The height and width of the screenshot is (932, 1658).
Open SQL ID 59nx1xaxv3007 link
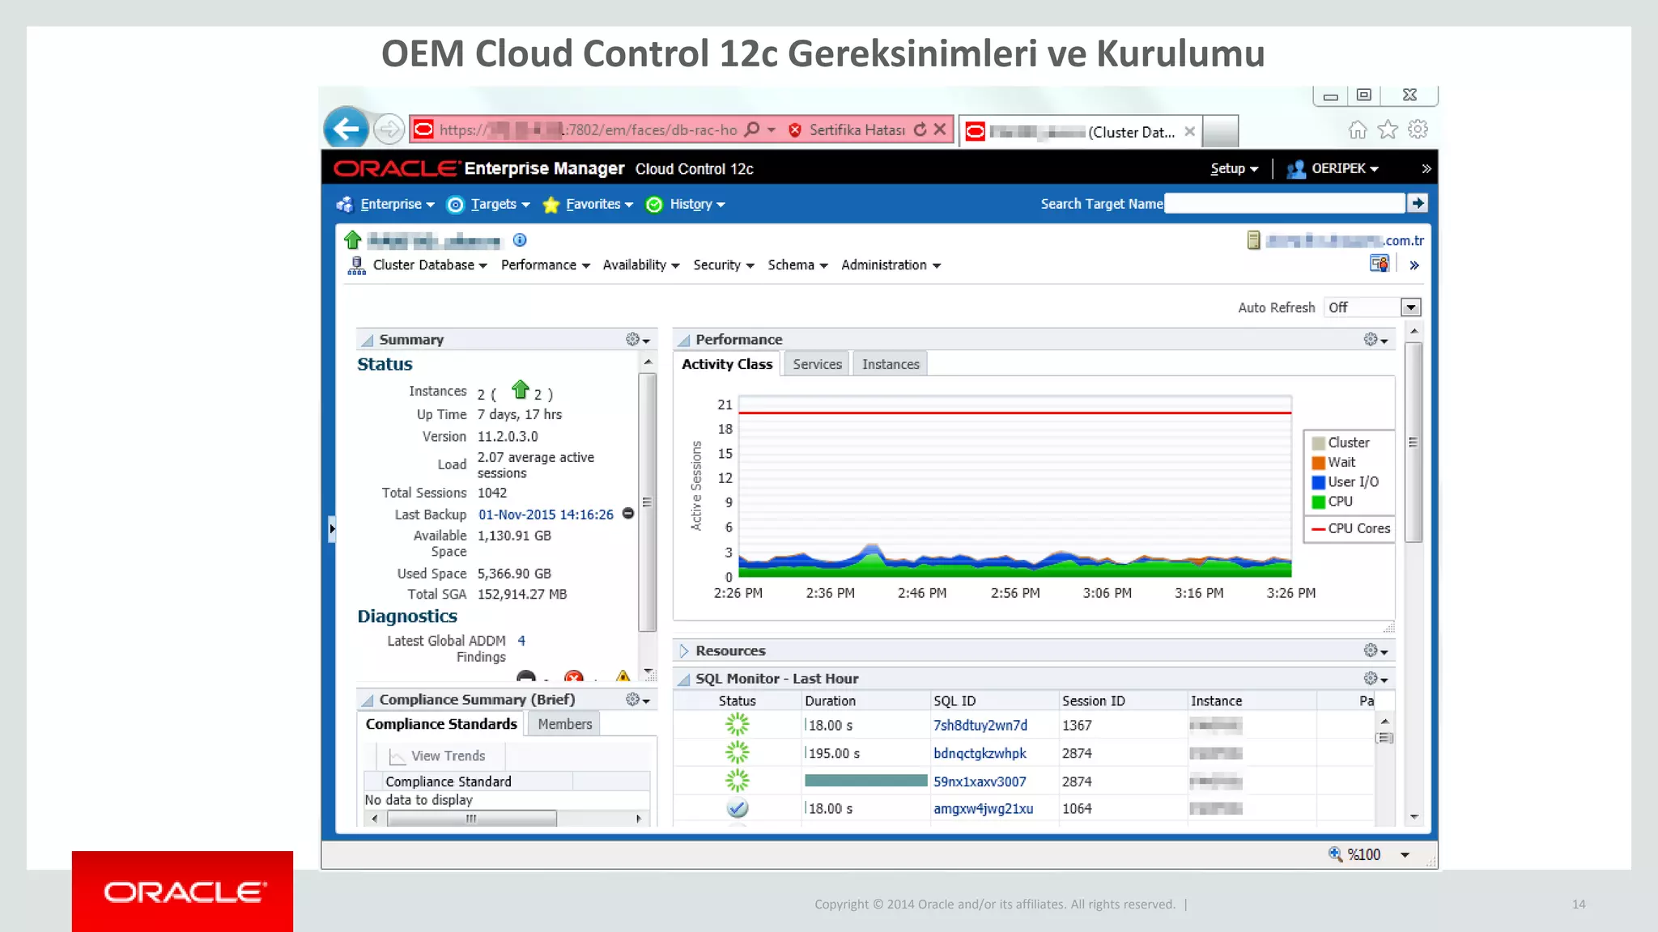(980, 782)
